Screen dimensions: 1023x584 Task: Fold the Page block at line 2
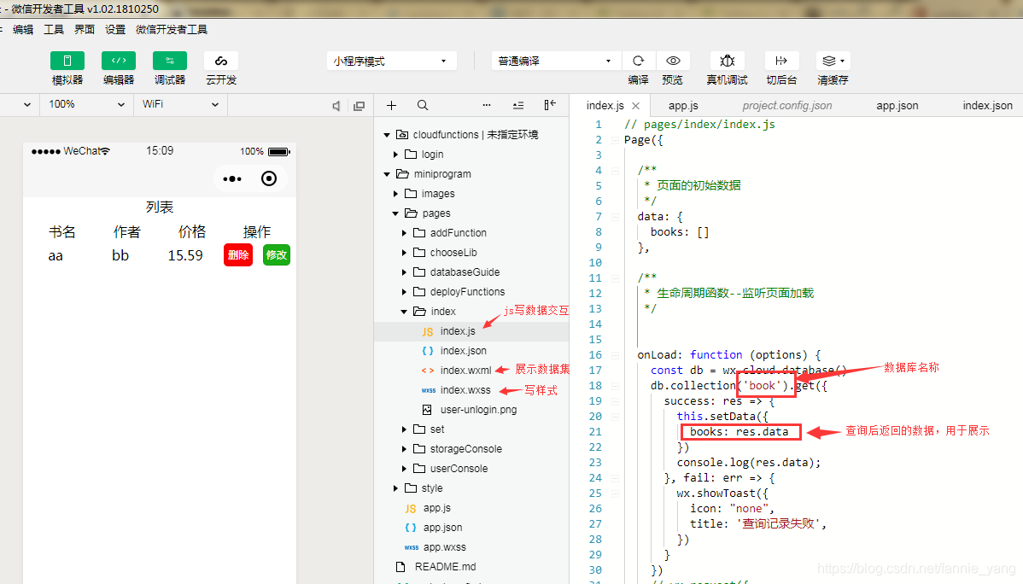615,140
